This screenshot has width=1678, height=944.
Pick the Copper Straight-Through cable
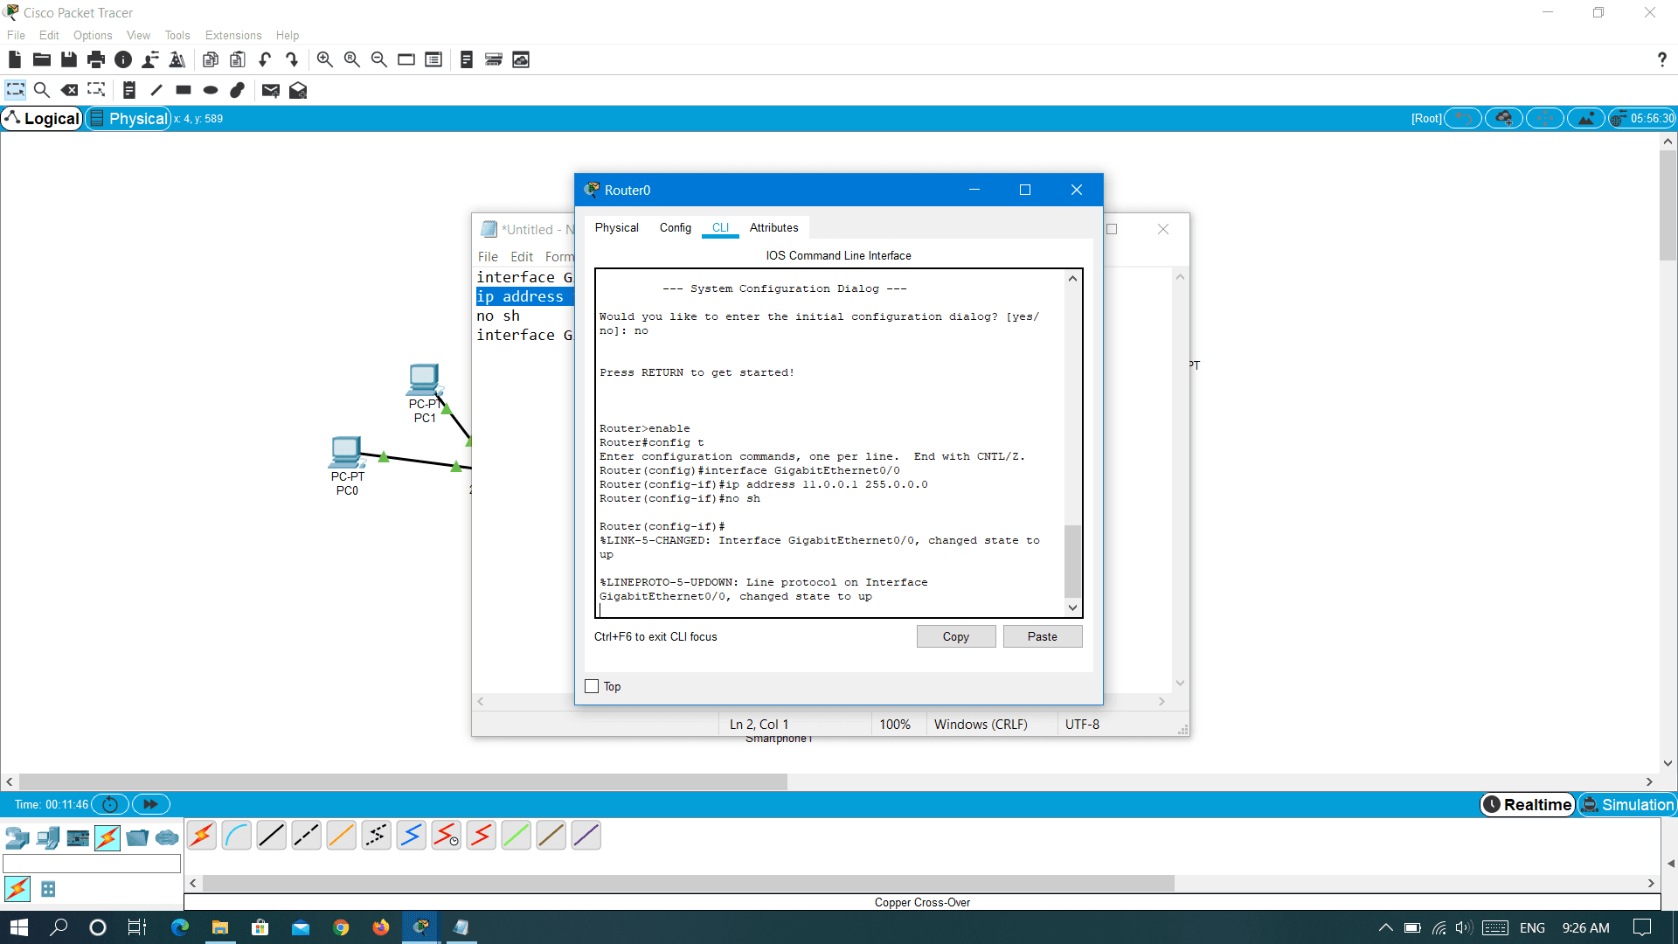click(x=272, y=836)
